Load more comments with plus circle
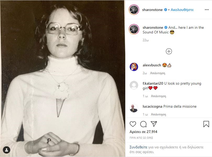The image size is (212, 157). coord(169,51)
